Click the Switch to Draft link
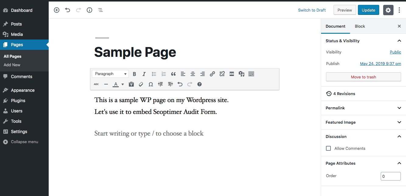This screenshot has width=406, height=196. (x=312, y=10)
